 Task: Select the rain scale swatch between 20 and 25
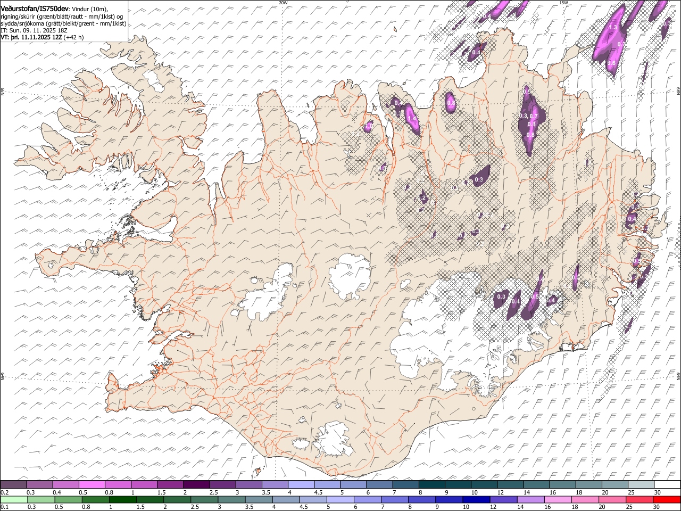[x=612, y=499]
